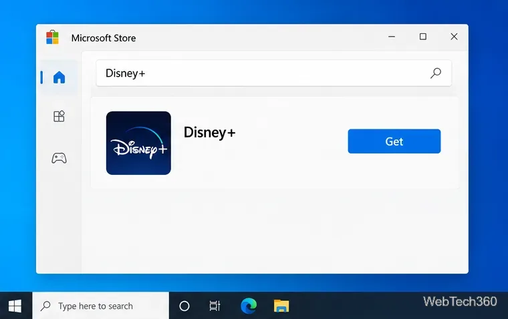
Task: Click the Microsoft Store logo icon
Action: (53, 37)
